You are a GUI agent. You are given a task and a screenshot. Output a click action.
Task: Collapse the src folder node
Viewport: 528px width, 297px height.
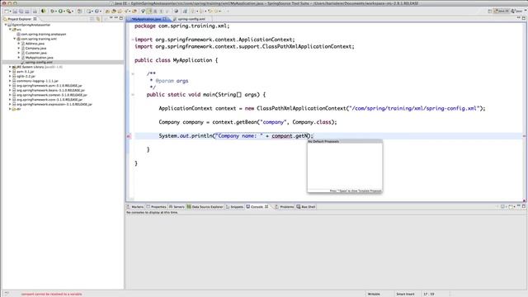(10, 30)
